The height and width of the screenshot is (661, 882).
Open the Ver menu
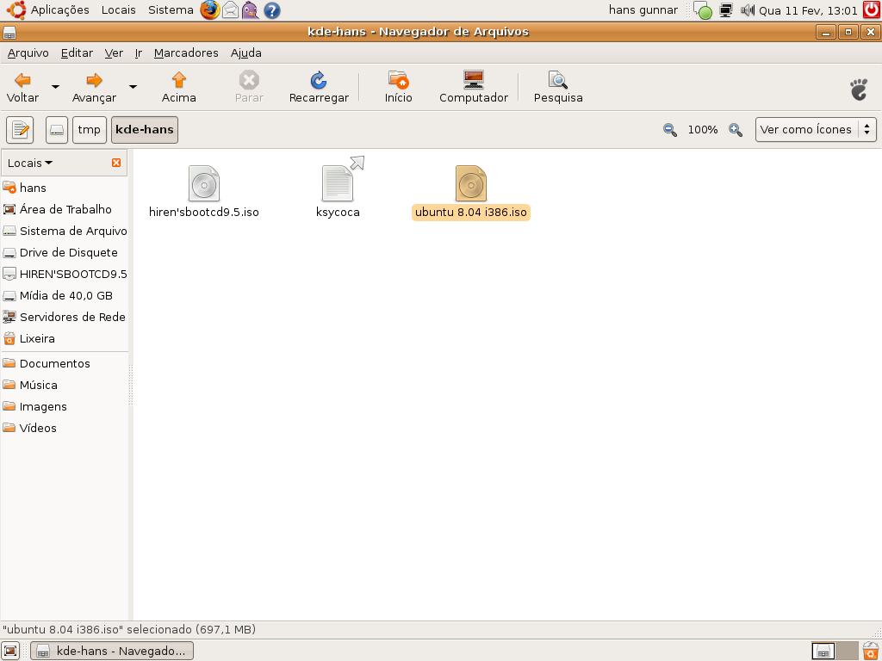click(x=114, y=53)
